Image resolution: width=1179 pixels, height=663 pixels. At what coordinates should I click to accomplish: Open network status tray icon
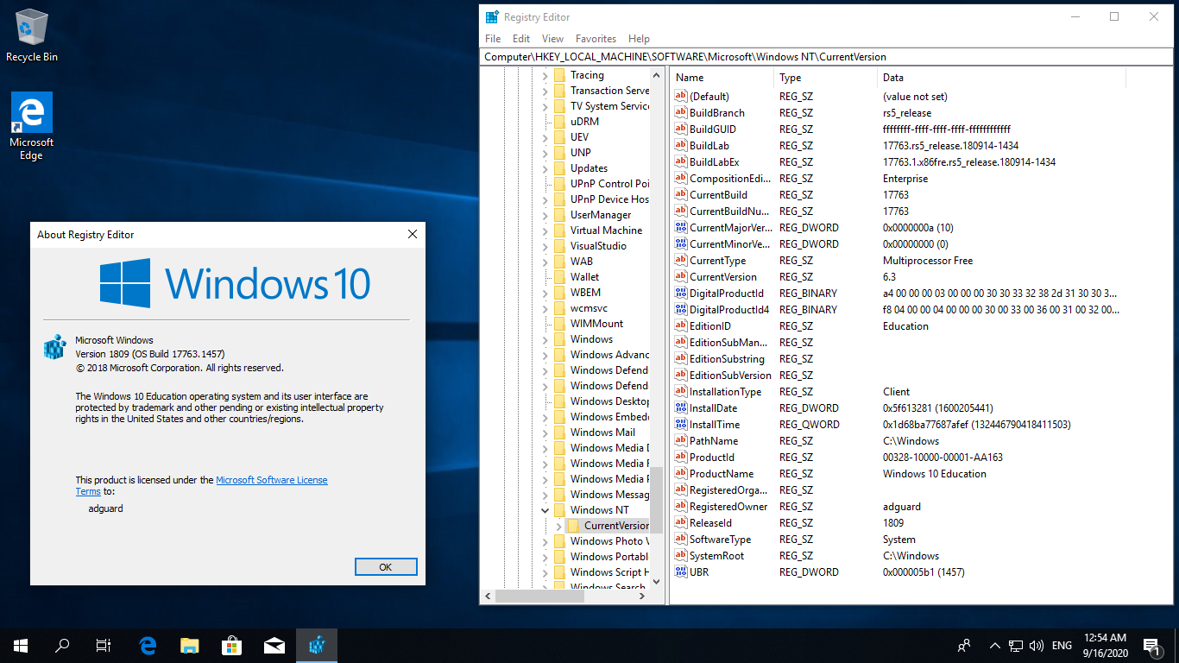[1016, 645]
